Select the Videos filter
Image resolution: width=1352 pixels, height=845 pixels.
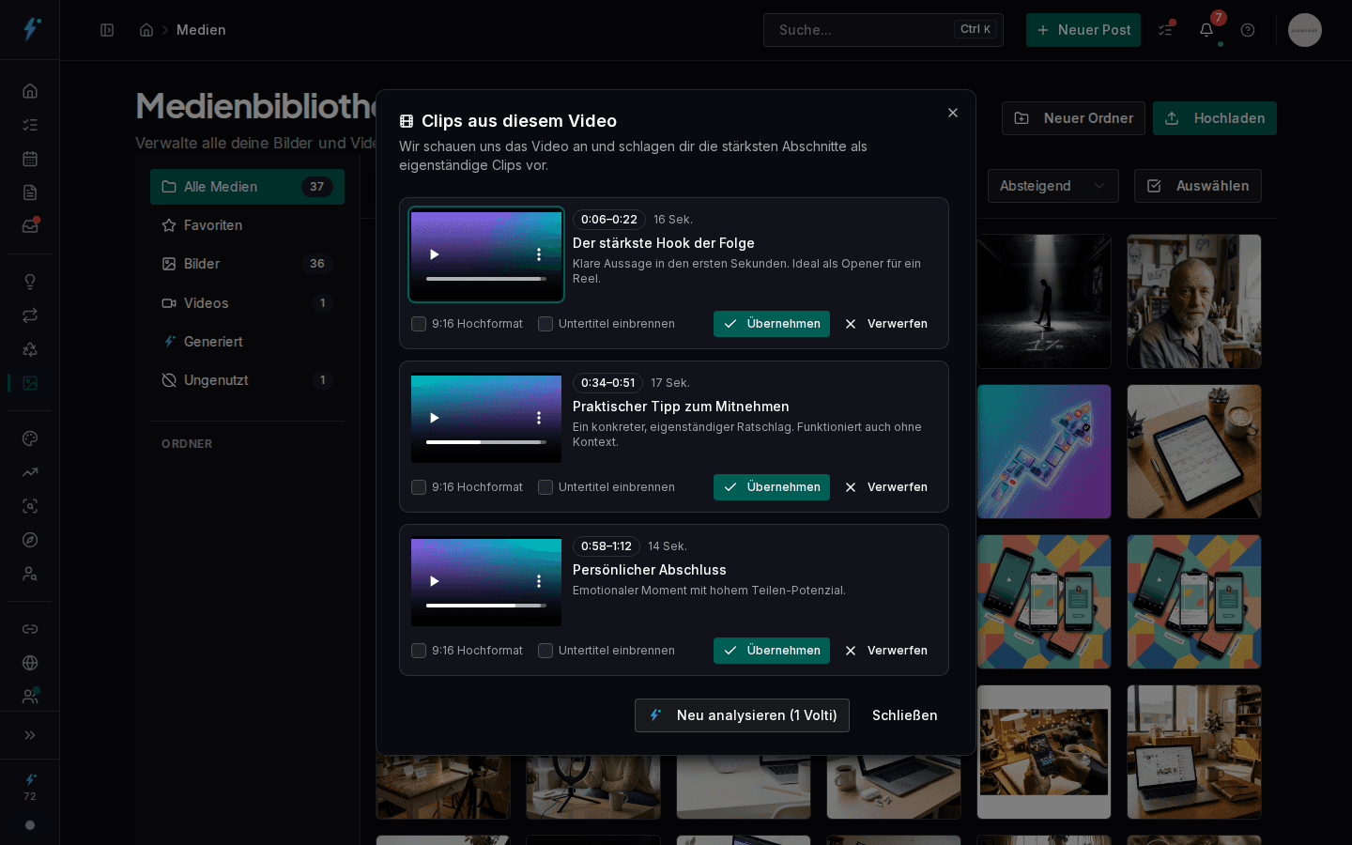point(247,303)
